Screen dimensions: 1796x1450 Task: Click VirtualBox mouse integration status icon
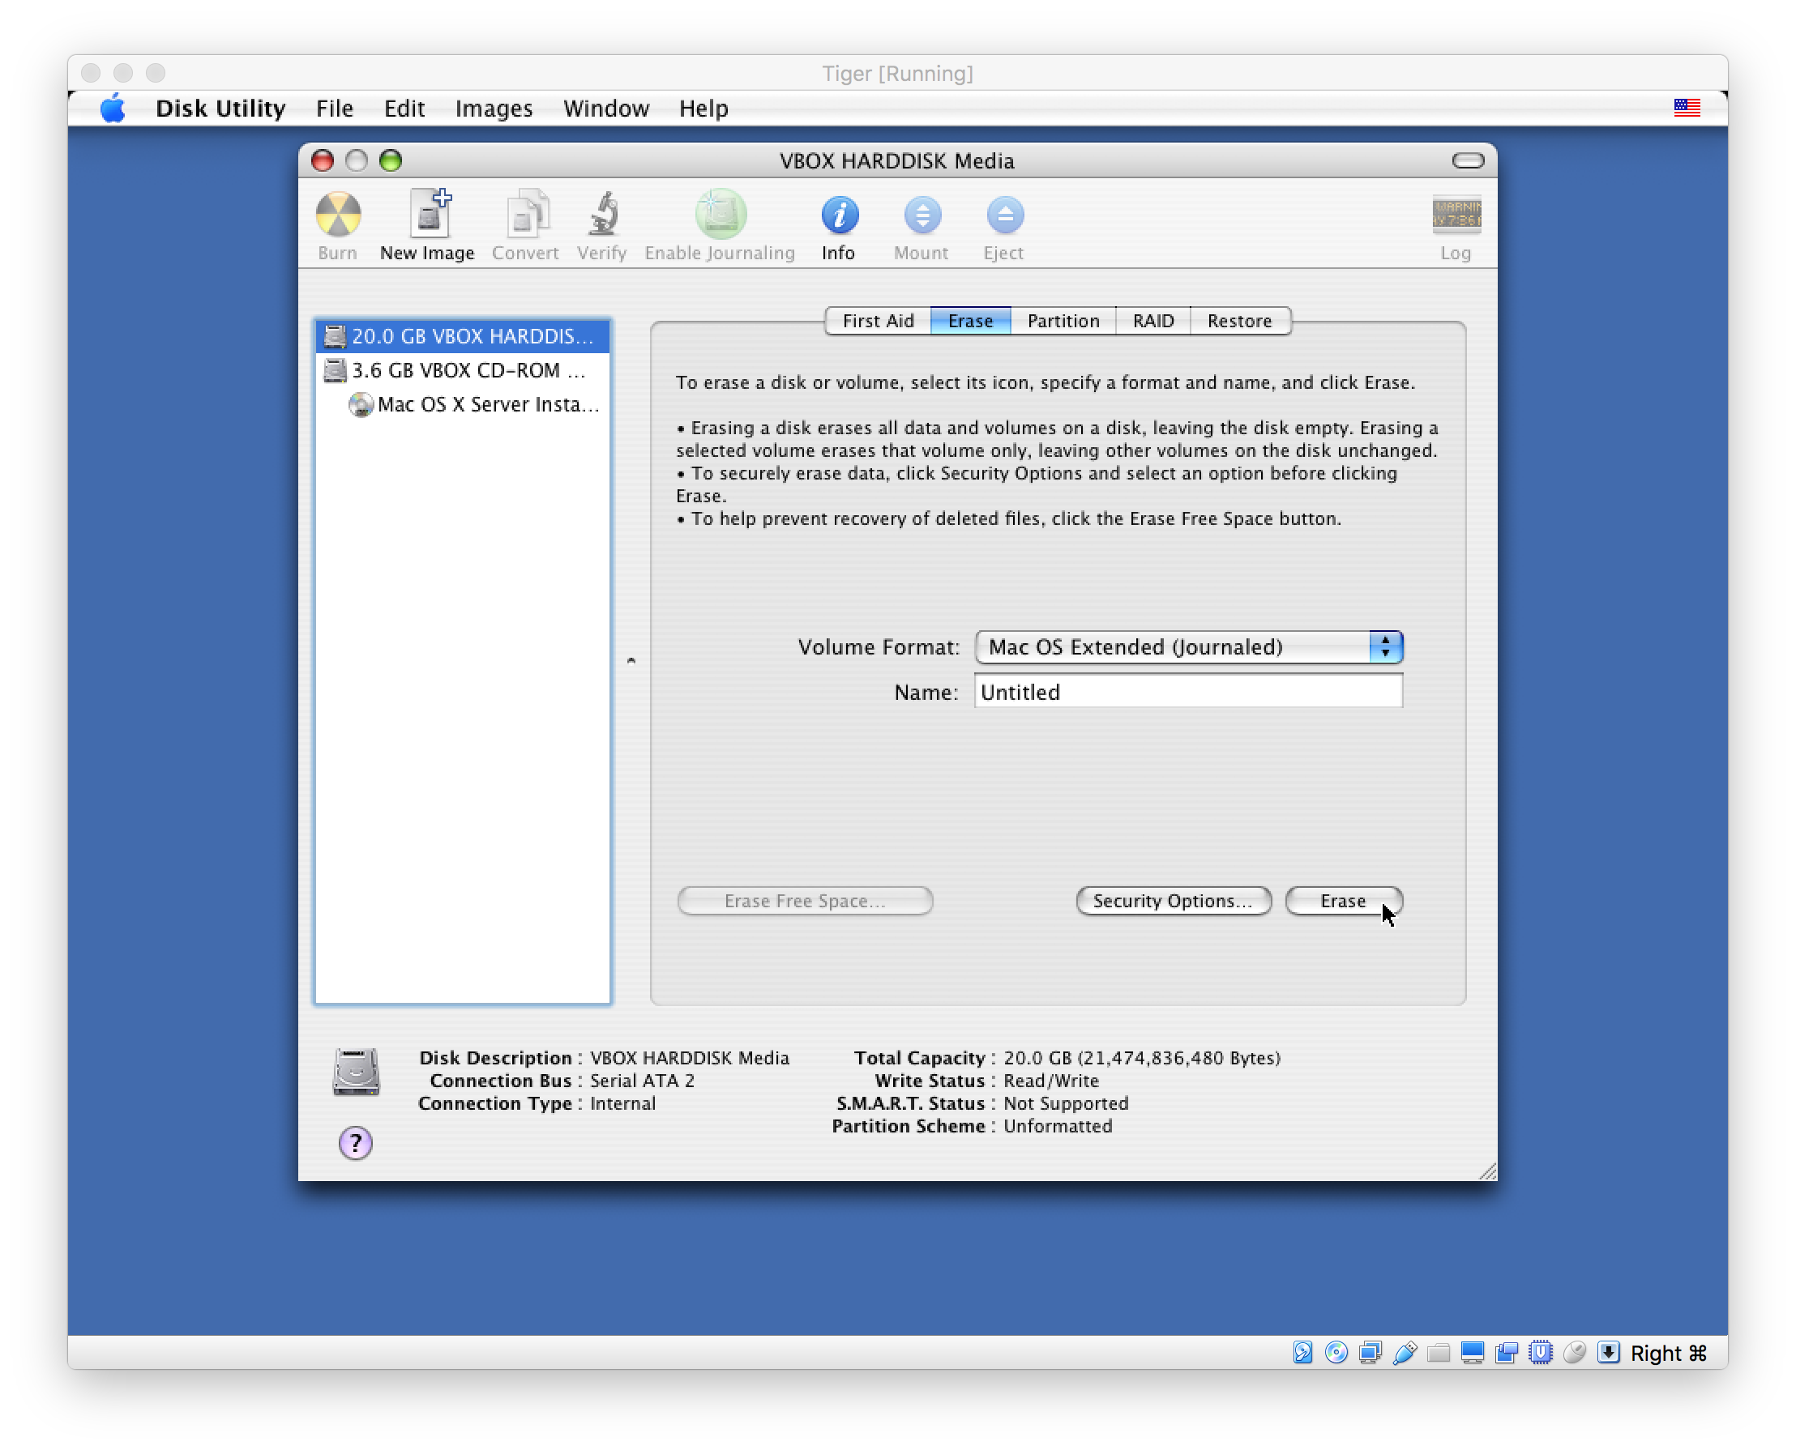1575,1352
